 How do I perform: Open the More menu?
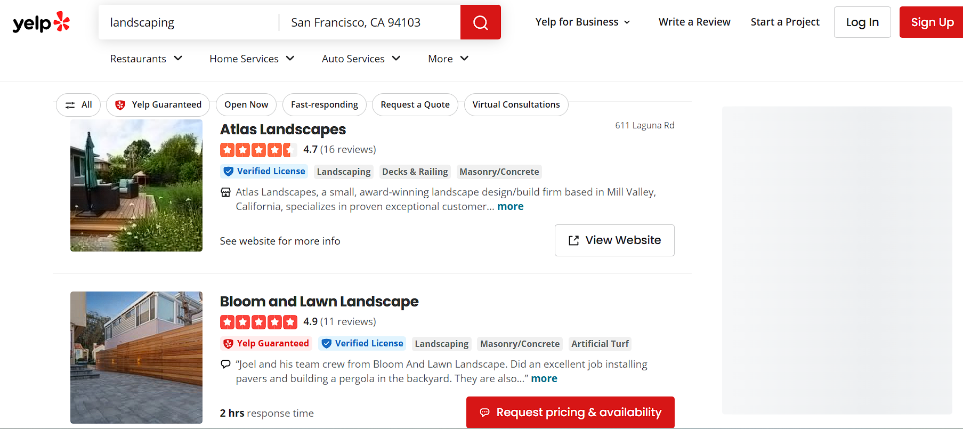[x=448, y=59]
